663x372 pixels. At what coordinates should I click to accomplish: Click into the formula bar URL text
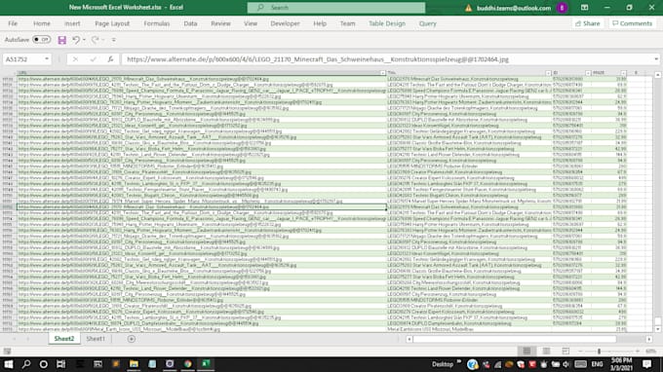[x=318, y=59]
